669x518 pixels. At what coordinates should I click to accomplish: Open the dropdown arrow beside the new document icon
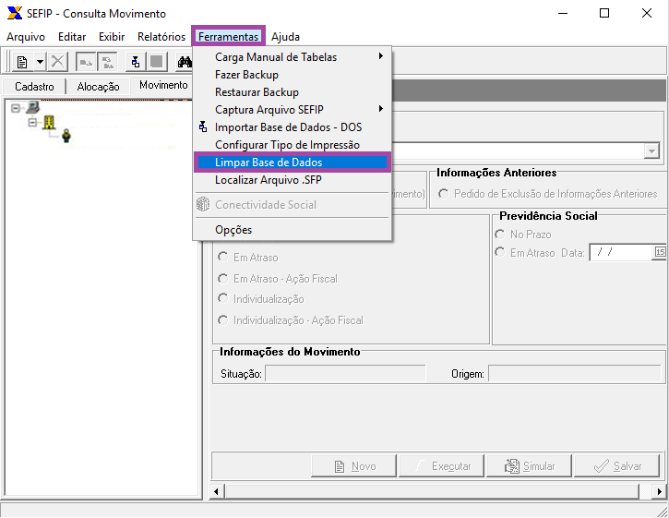pyautogui.click(x=40, y=62)
